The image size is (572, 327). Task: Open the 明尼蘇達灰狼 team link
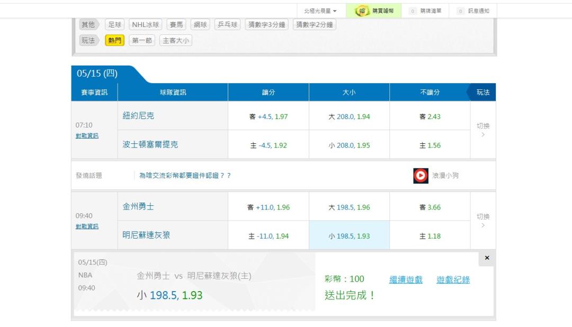click(x=146, y=235)
